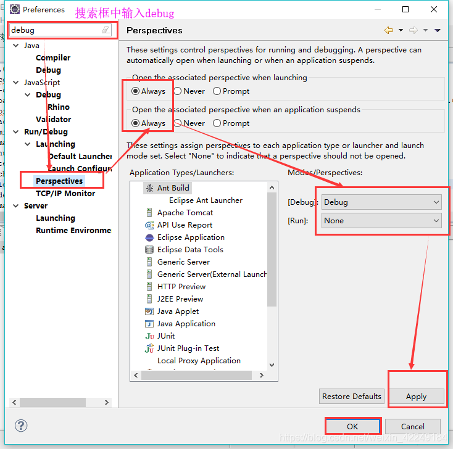453x449 pixels.
Task: Open back history dropdown arrow
Action: 401,30
